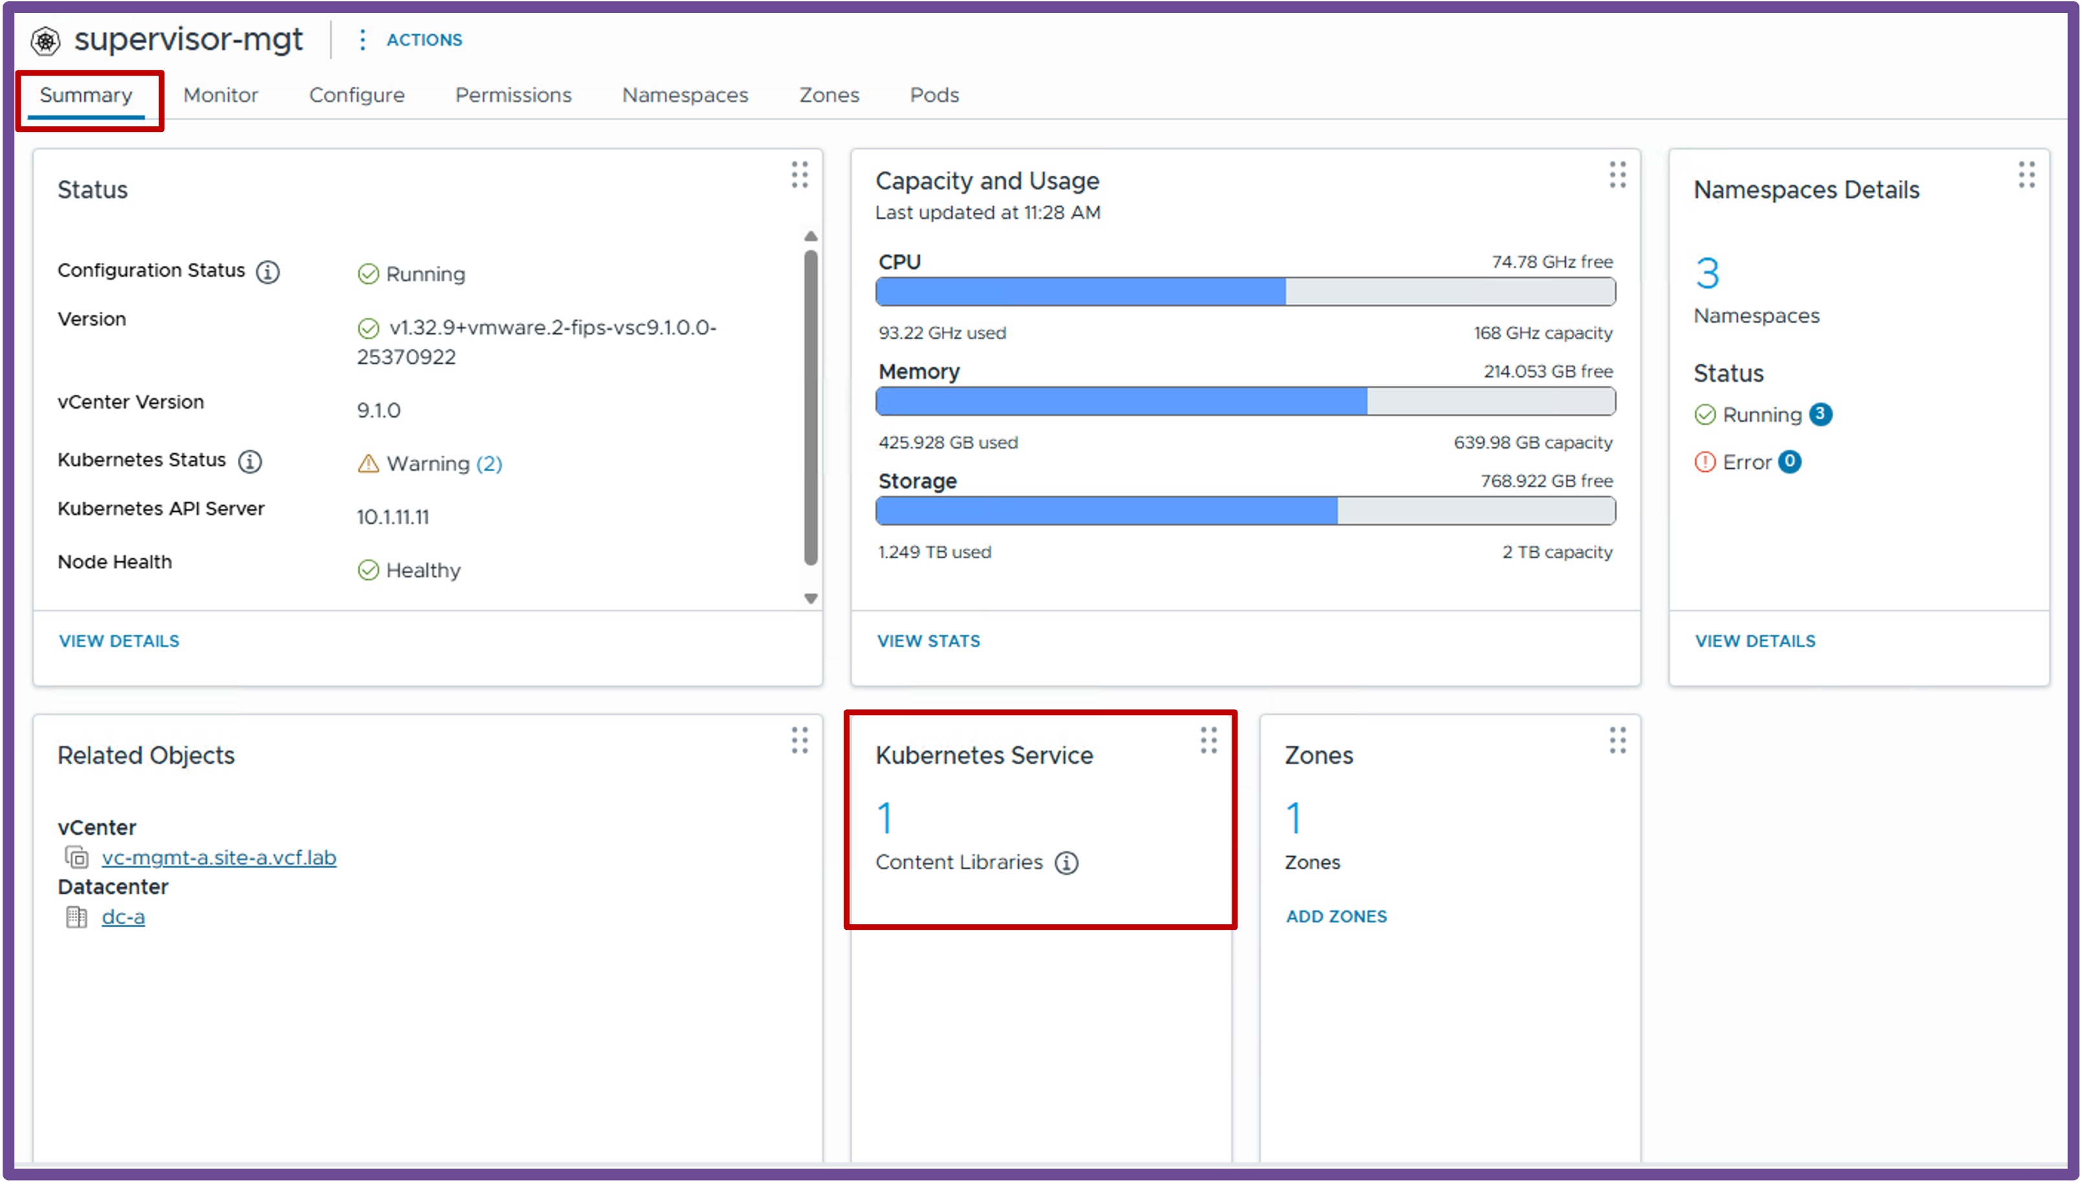The width and height of the screenshot is (2081, 1182).
Task: Open the Pods tab
Action: pos(935,95)
